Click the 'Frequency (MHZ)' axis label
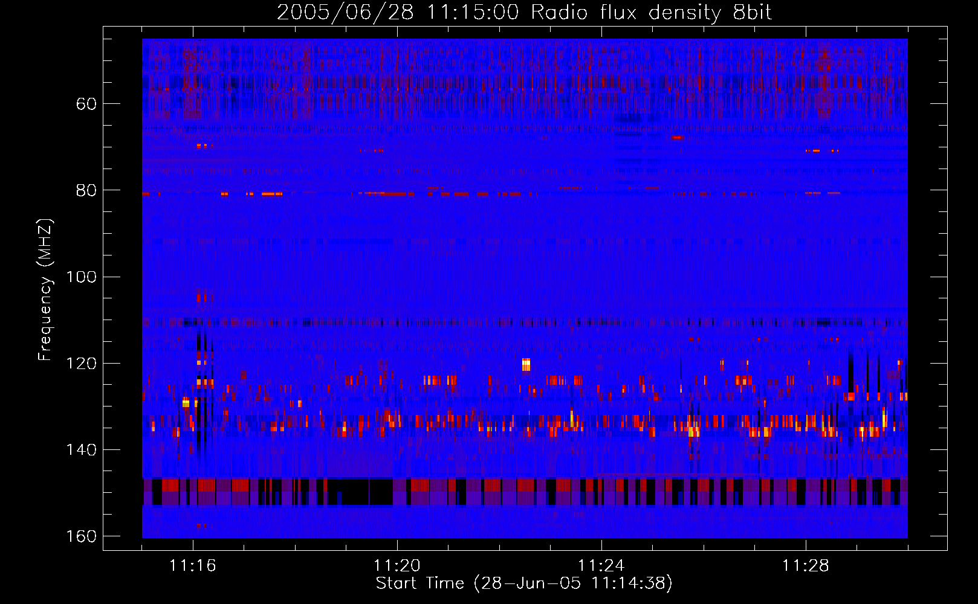The width and height of the screenshot is (978, 604). point(45,290)
